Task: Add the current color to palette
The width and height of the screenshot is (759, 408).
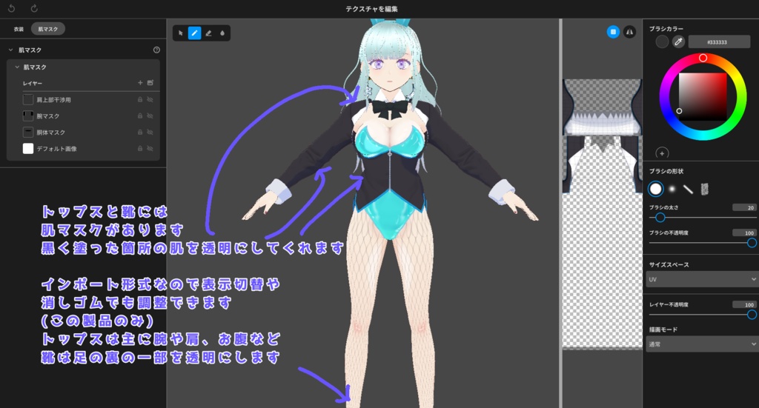Action: (662, 153)
